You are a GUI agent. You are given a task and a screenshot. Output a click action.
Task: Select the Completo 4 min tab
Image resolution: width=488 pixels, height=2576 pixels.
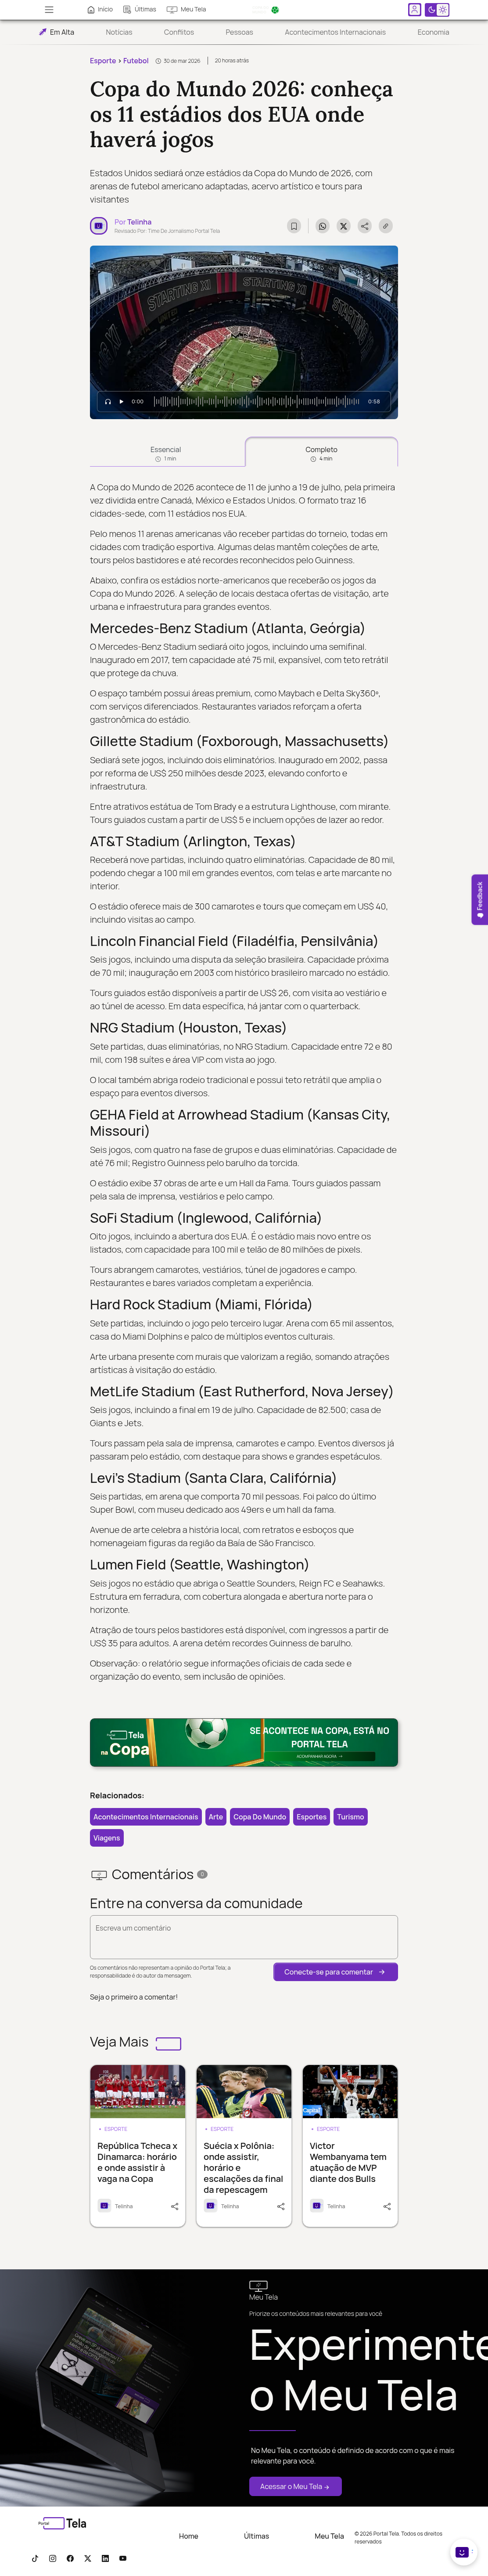tap(321, 453)
